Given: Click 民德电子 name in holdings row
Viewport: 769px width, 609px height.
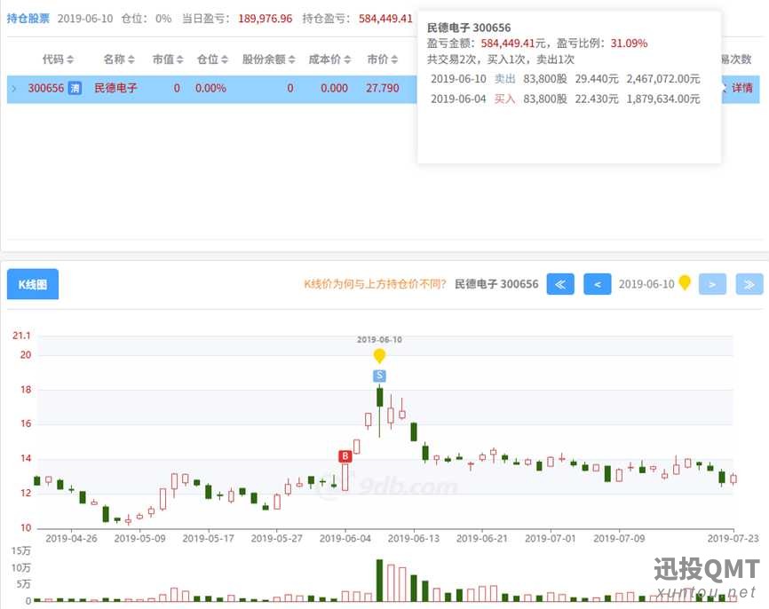Looking at the screenshot, I should coord(115,88).
